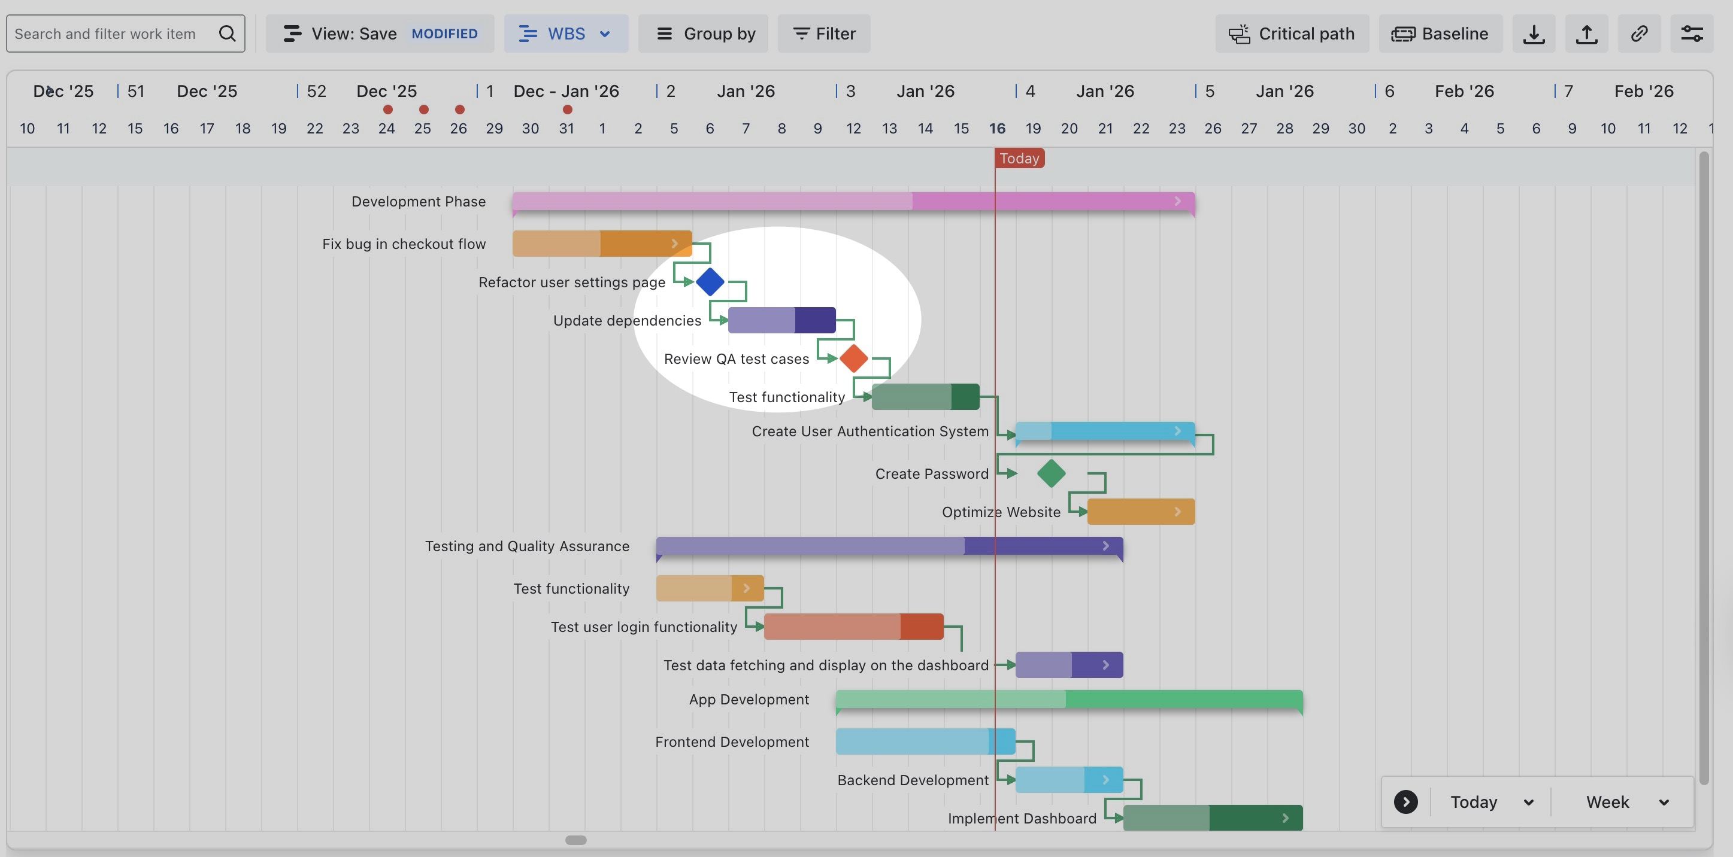Click the orange Review QA test cases diamond

[x=853, y=358]
